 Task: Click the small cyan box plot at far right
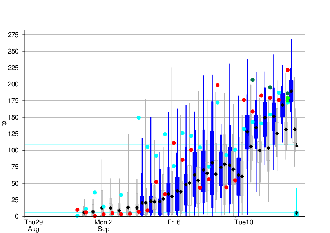coord(296,211)
